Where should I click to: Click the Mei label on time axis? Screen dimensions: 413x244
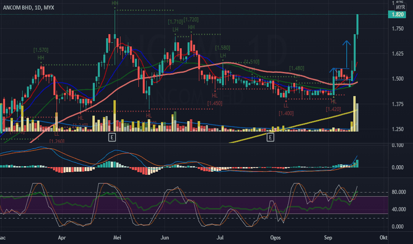(x=117, y=238)
